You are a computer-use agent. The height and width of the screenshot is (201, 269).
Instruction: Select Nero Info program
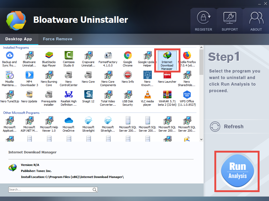(x=128, y=77)
